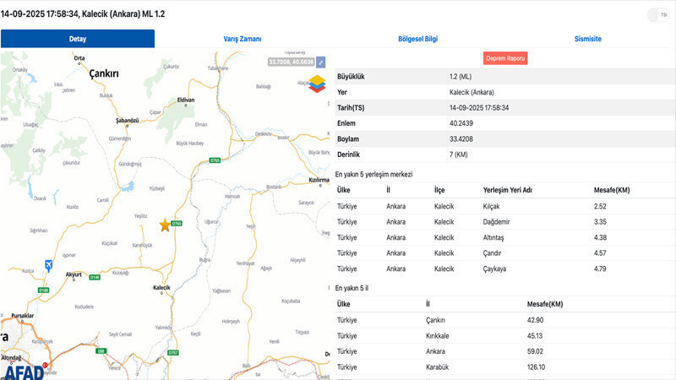Switch to the Varış Zamanı tab
The width and height of the screenshot is (676, 380).
click(x=242, y=39)
